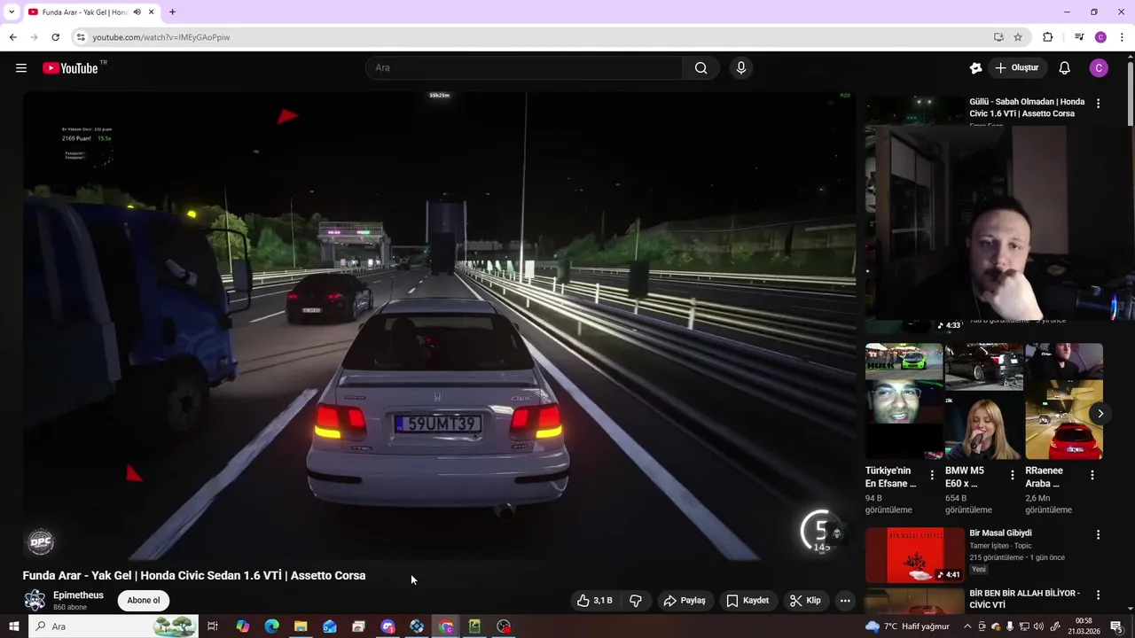Start voice search with the microphone icon
The width and height of the screenshot is (1135, 638).
pyautogui.click(x=741, y=68)
